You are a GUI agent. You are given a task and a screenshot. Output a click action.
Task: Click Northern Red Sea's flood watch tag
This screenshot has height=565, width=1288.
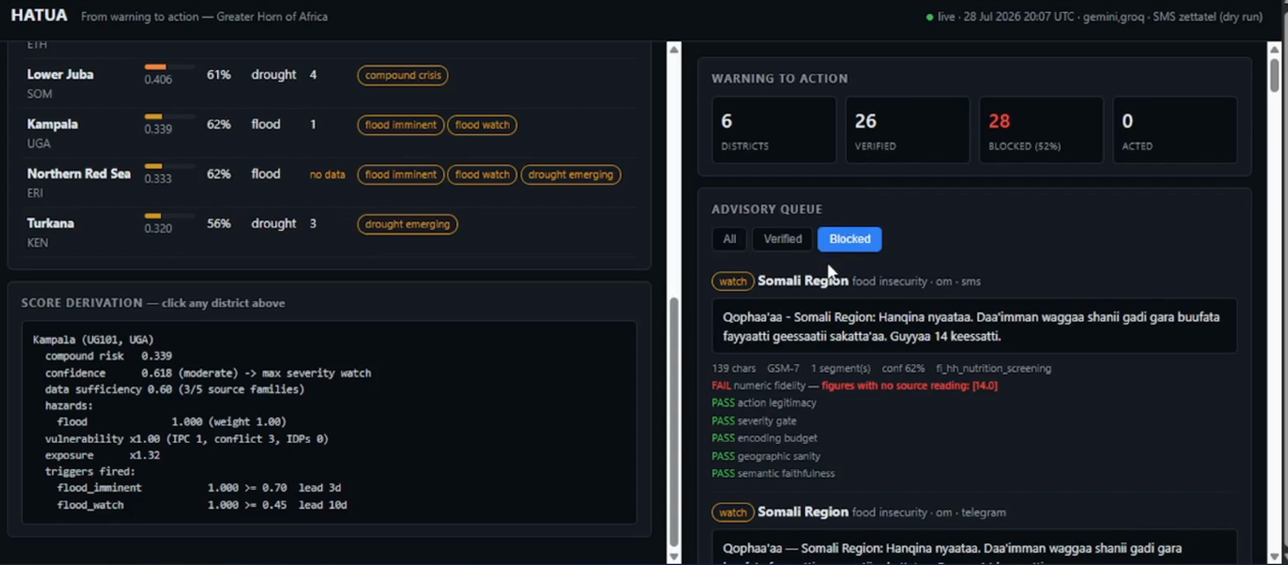coord(482,175)
